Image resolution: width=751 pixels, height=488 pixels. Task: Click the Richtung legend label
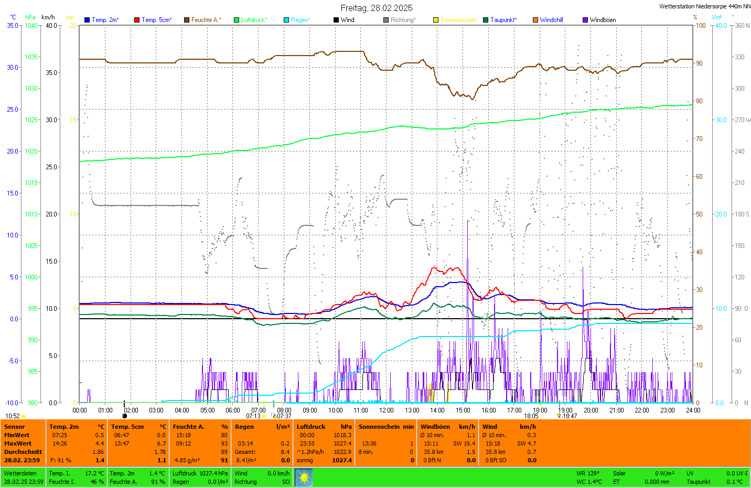(403, 20)
